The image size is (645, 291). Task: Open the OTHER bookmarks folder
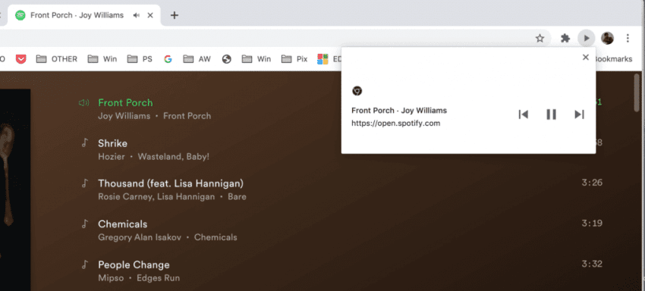coord(57,59)
